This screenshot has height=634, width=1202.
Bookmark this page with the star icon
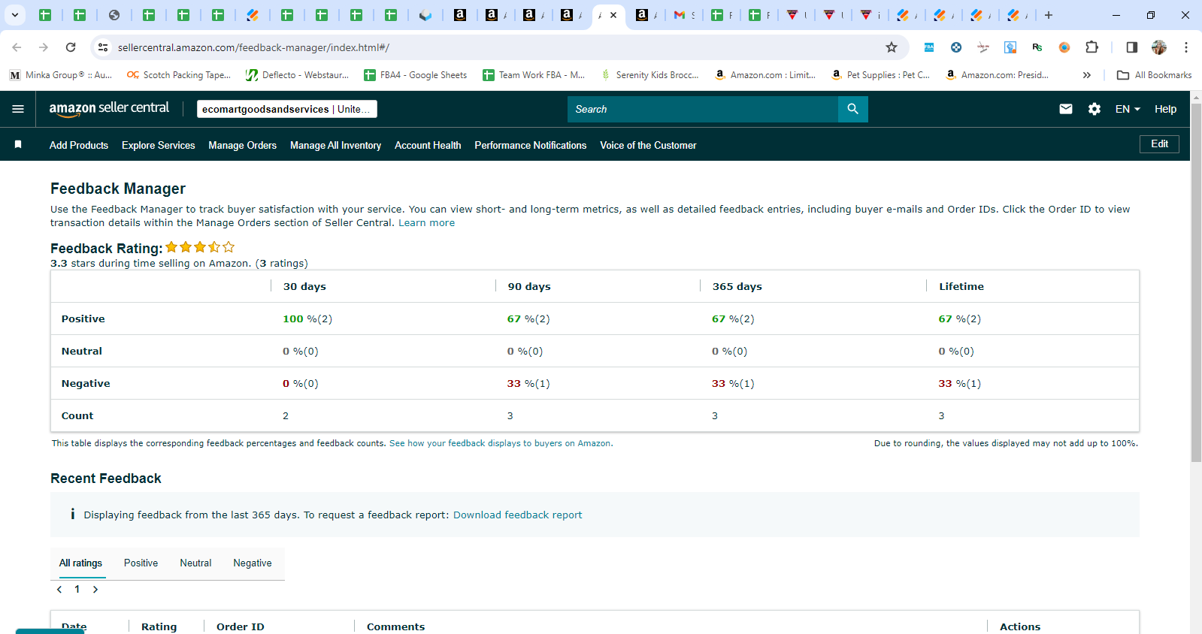[x=892, y=47]
